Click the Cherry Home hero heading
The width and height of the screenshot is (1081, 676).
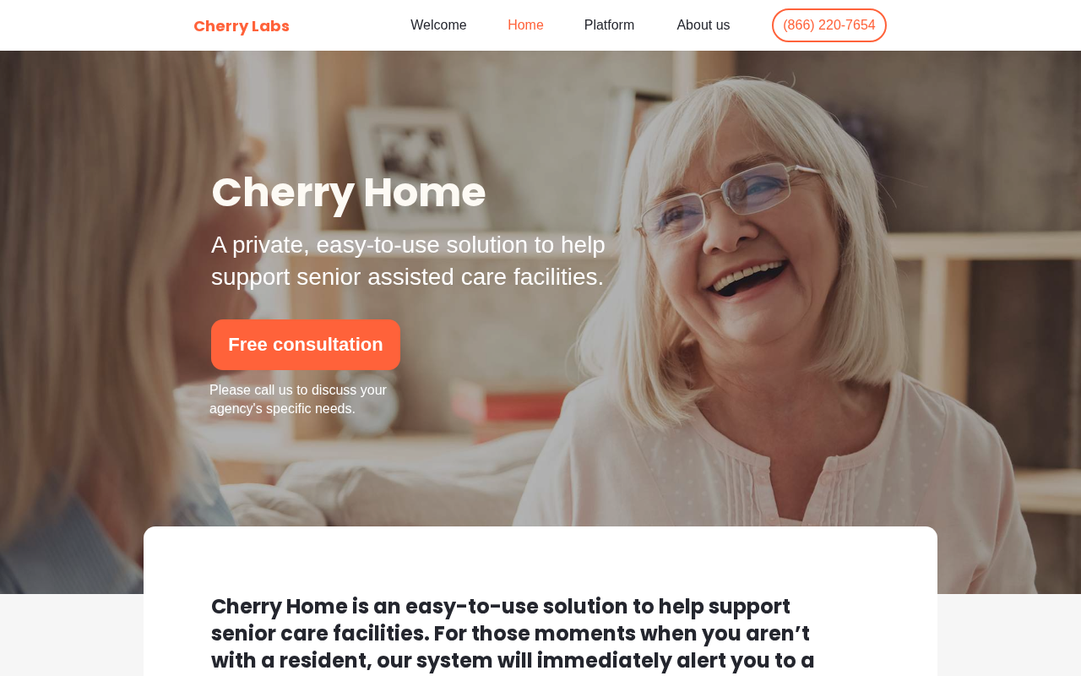pos(349,192)
